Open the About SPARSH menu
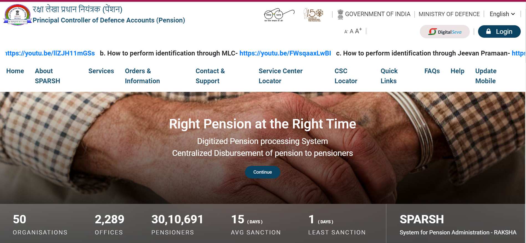The image size is (526, 243). coord(47,76)
